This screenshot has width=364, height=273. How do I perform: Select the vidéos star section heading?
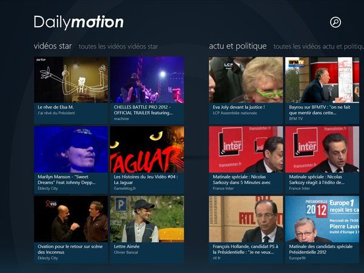click(x=53, y=46)
